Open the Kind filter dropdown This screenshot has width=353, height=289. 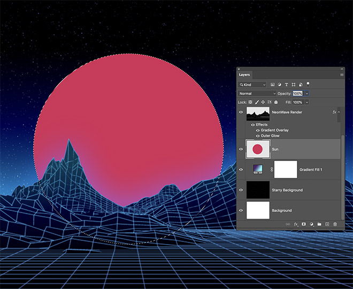(x=252, y=85)
